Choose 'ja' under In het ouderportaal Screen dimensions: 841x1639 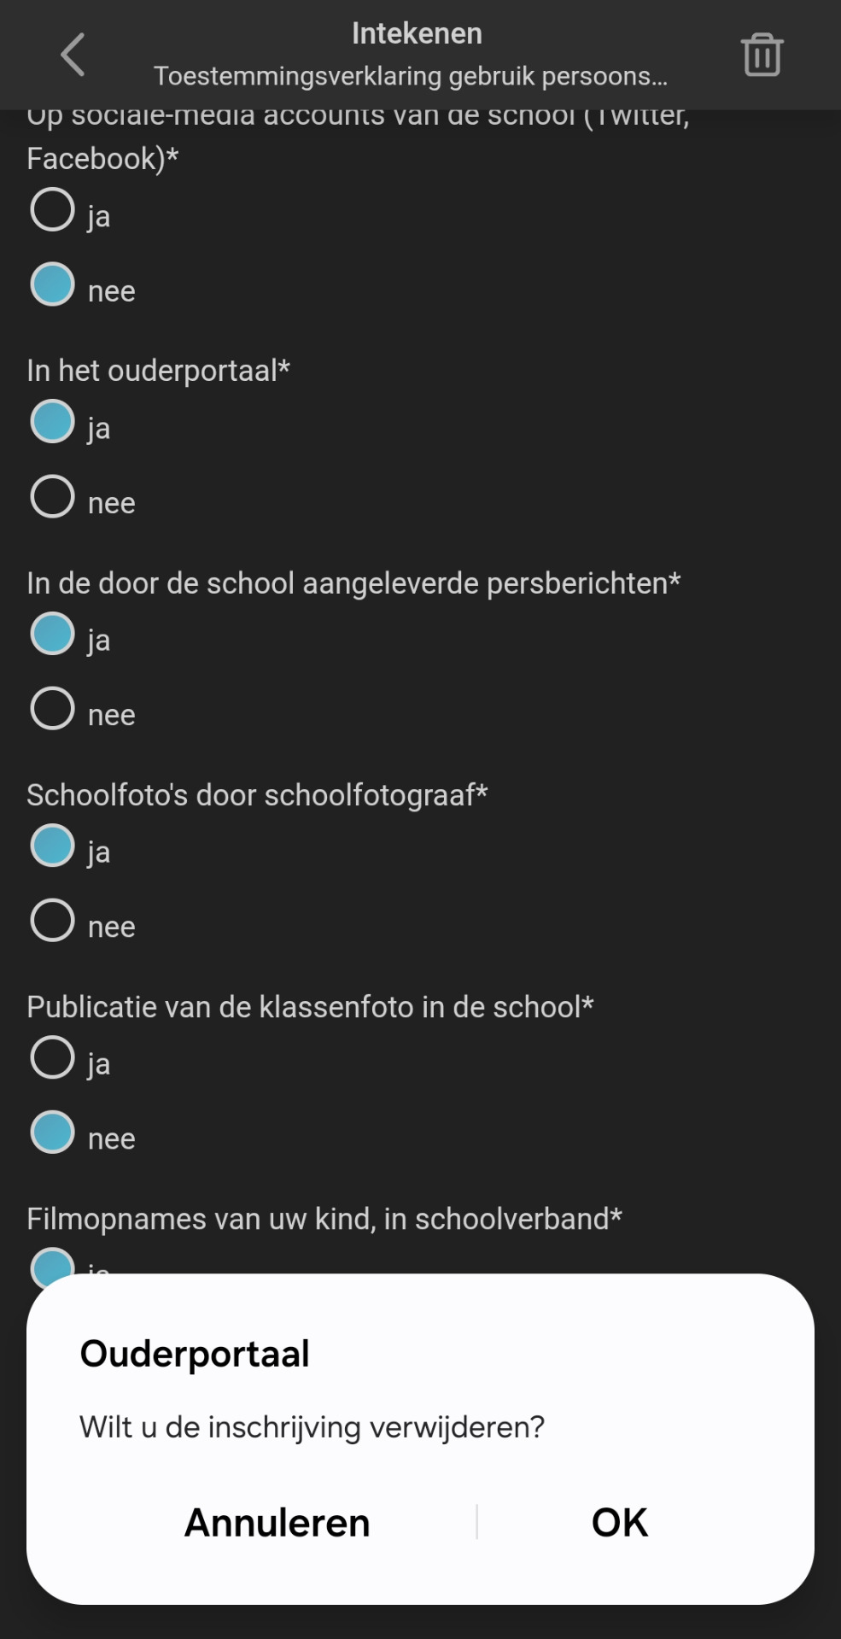53,422
